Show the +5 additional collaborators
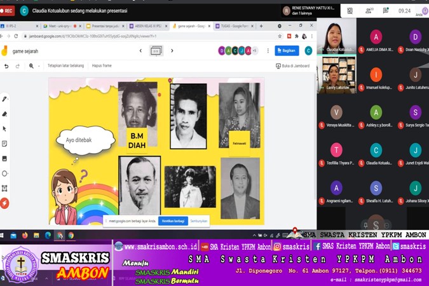This screenshot has height=286, width=429. click(254, 51)
